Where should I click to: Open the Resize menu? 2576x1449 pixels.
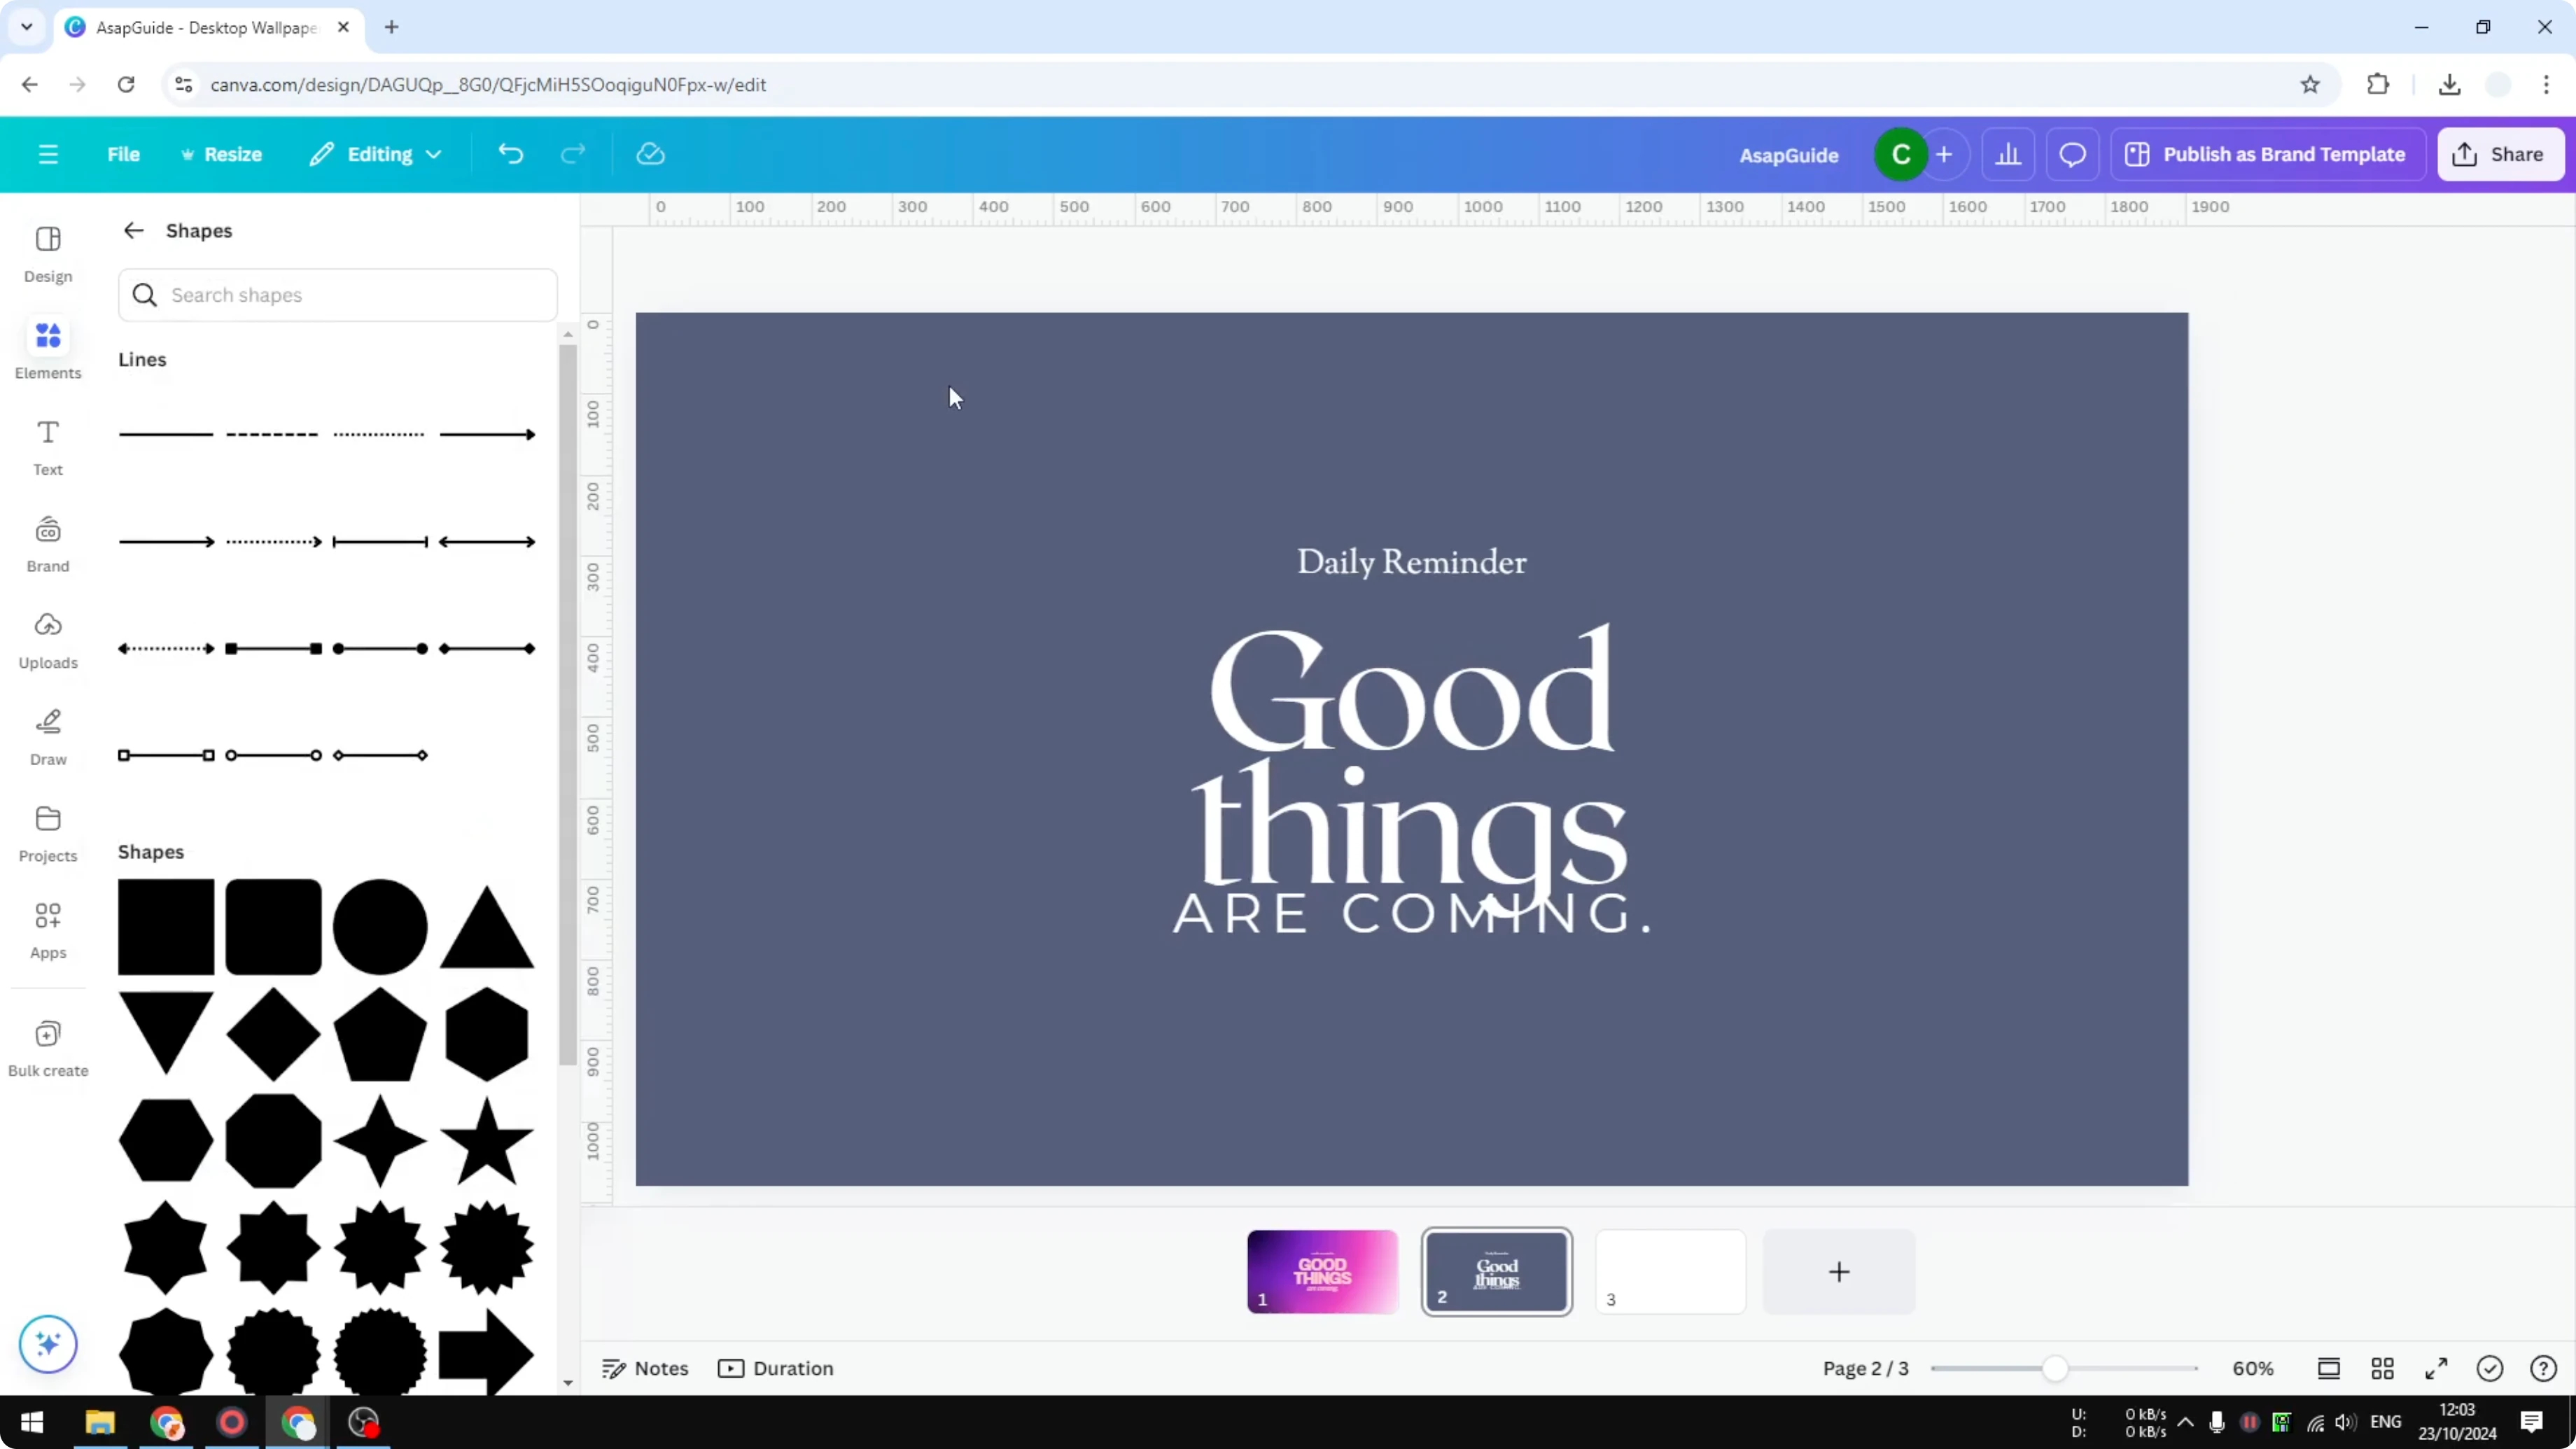(x=222, y=153)
